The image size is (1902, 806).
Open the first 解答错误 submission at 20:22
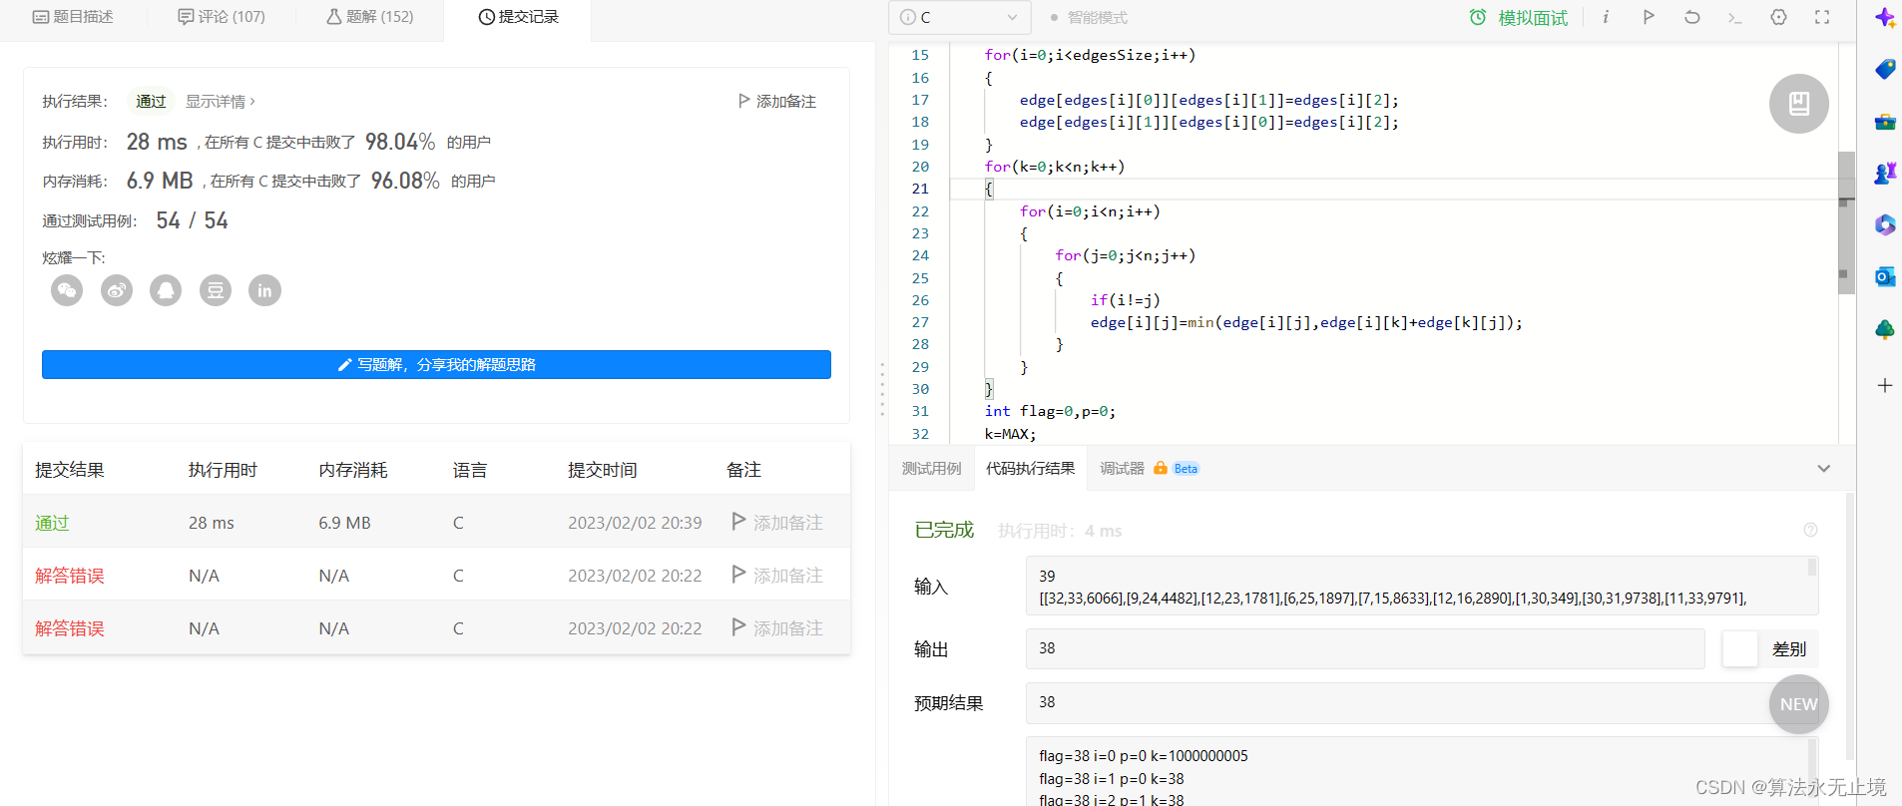(x=70, y=576)
